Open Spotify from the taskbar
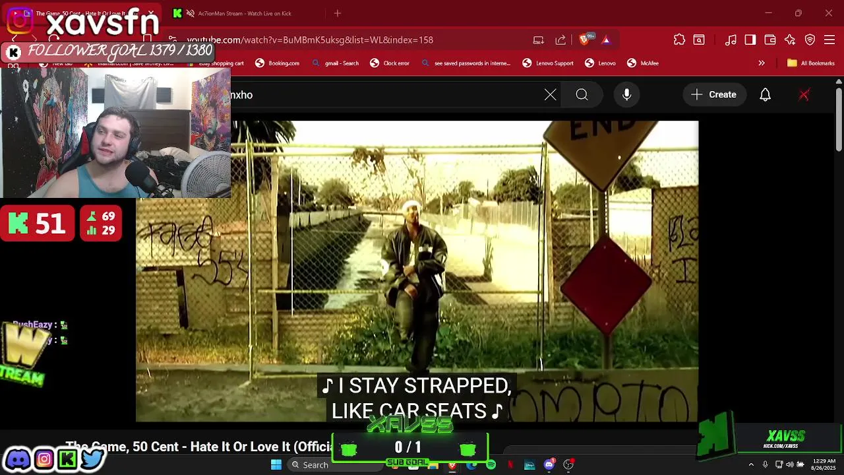This screenshot has height=475, width=844. 491,464
